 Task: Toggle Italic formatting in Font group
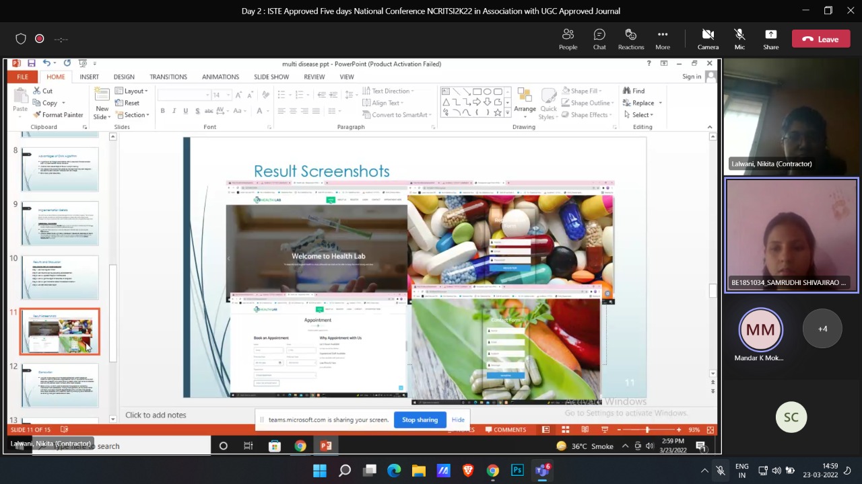174,111
